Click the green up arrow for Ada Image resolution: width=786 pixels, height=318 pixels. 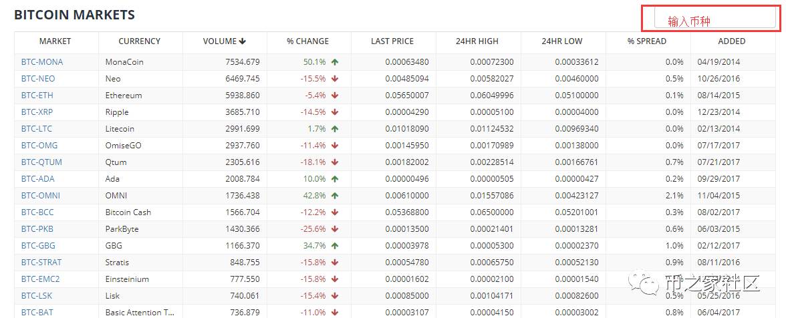(x=335, y=179)
